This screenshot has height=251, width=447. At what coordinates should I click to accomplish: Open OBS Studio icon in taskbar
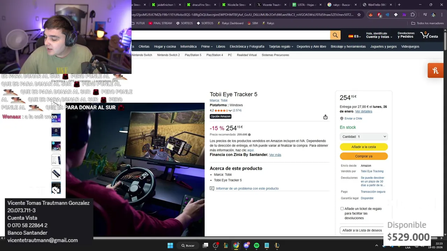[x=215, y=245]
